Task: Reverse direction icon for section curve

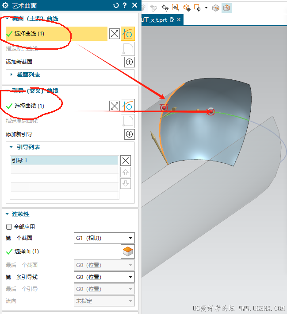Action: click(x=115, y=34)
